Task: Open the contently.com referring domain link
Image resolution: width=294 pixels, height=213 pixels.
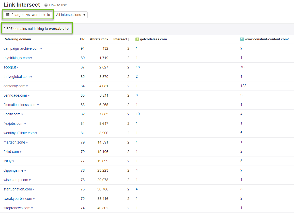Action: point(14,86)
